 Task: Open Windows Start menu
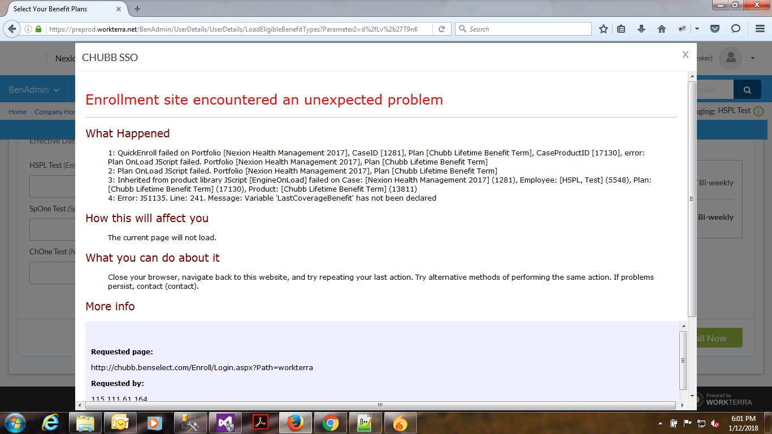coord(15,423)
